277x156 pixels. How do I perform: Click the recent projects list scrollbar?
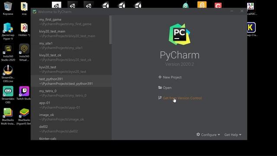110,30
